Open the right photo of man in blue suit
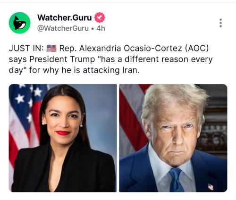 (x=173, y=138)
